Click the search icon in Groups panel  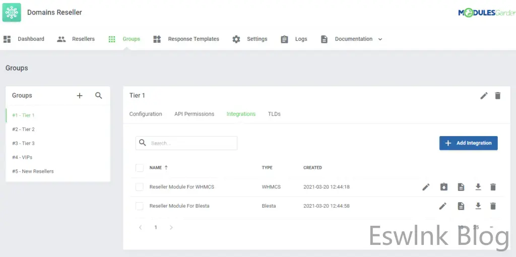click(99, 95)
